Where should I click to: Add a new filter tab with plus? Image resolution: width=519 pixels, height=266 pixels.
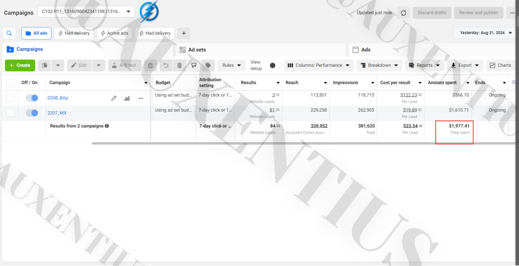click(x=184, y=33)
